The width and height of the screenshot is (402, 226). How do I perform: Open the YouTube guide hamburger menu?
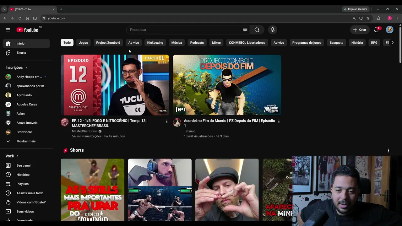[x=8, y=30]
